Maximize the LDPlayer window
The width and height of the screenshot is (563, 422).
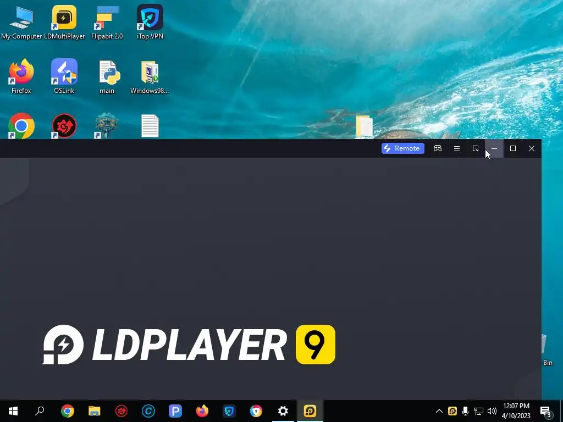[513, 148]
